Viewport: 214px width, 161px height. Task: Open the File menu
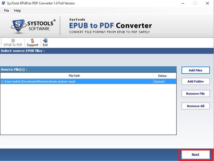[6, 11]
